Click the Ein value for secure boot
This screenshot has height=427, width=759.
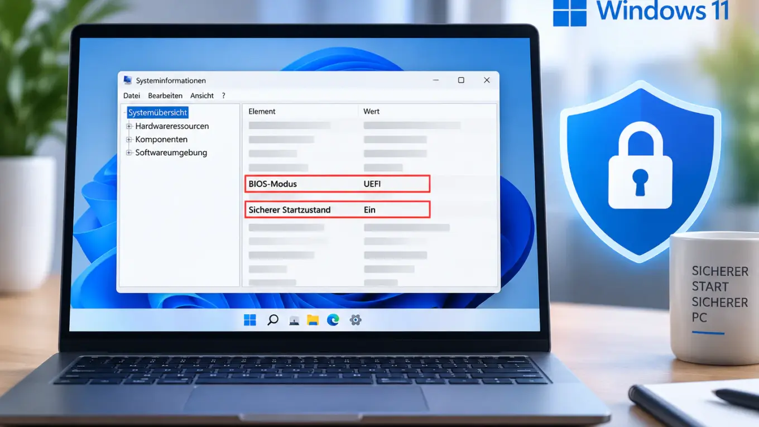click(x=369, y=210)
